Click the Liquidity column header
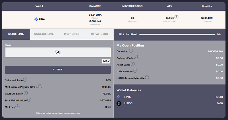 tap(207, 6)
